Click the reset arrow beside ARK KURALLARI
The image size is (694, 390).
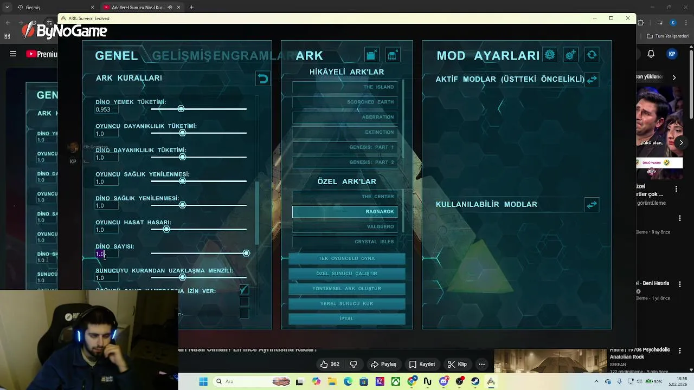click(263, 79)
